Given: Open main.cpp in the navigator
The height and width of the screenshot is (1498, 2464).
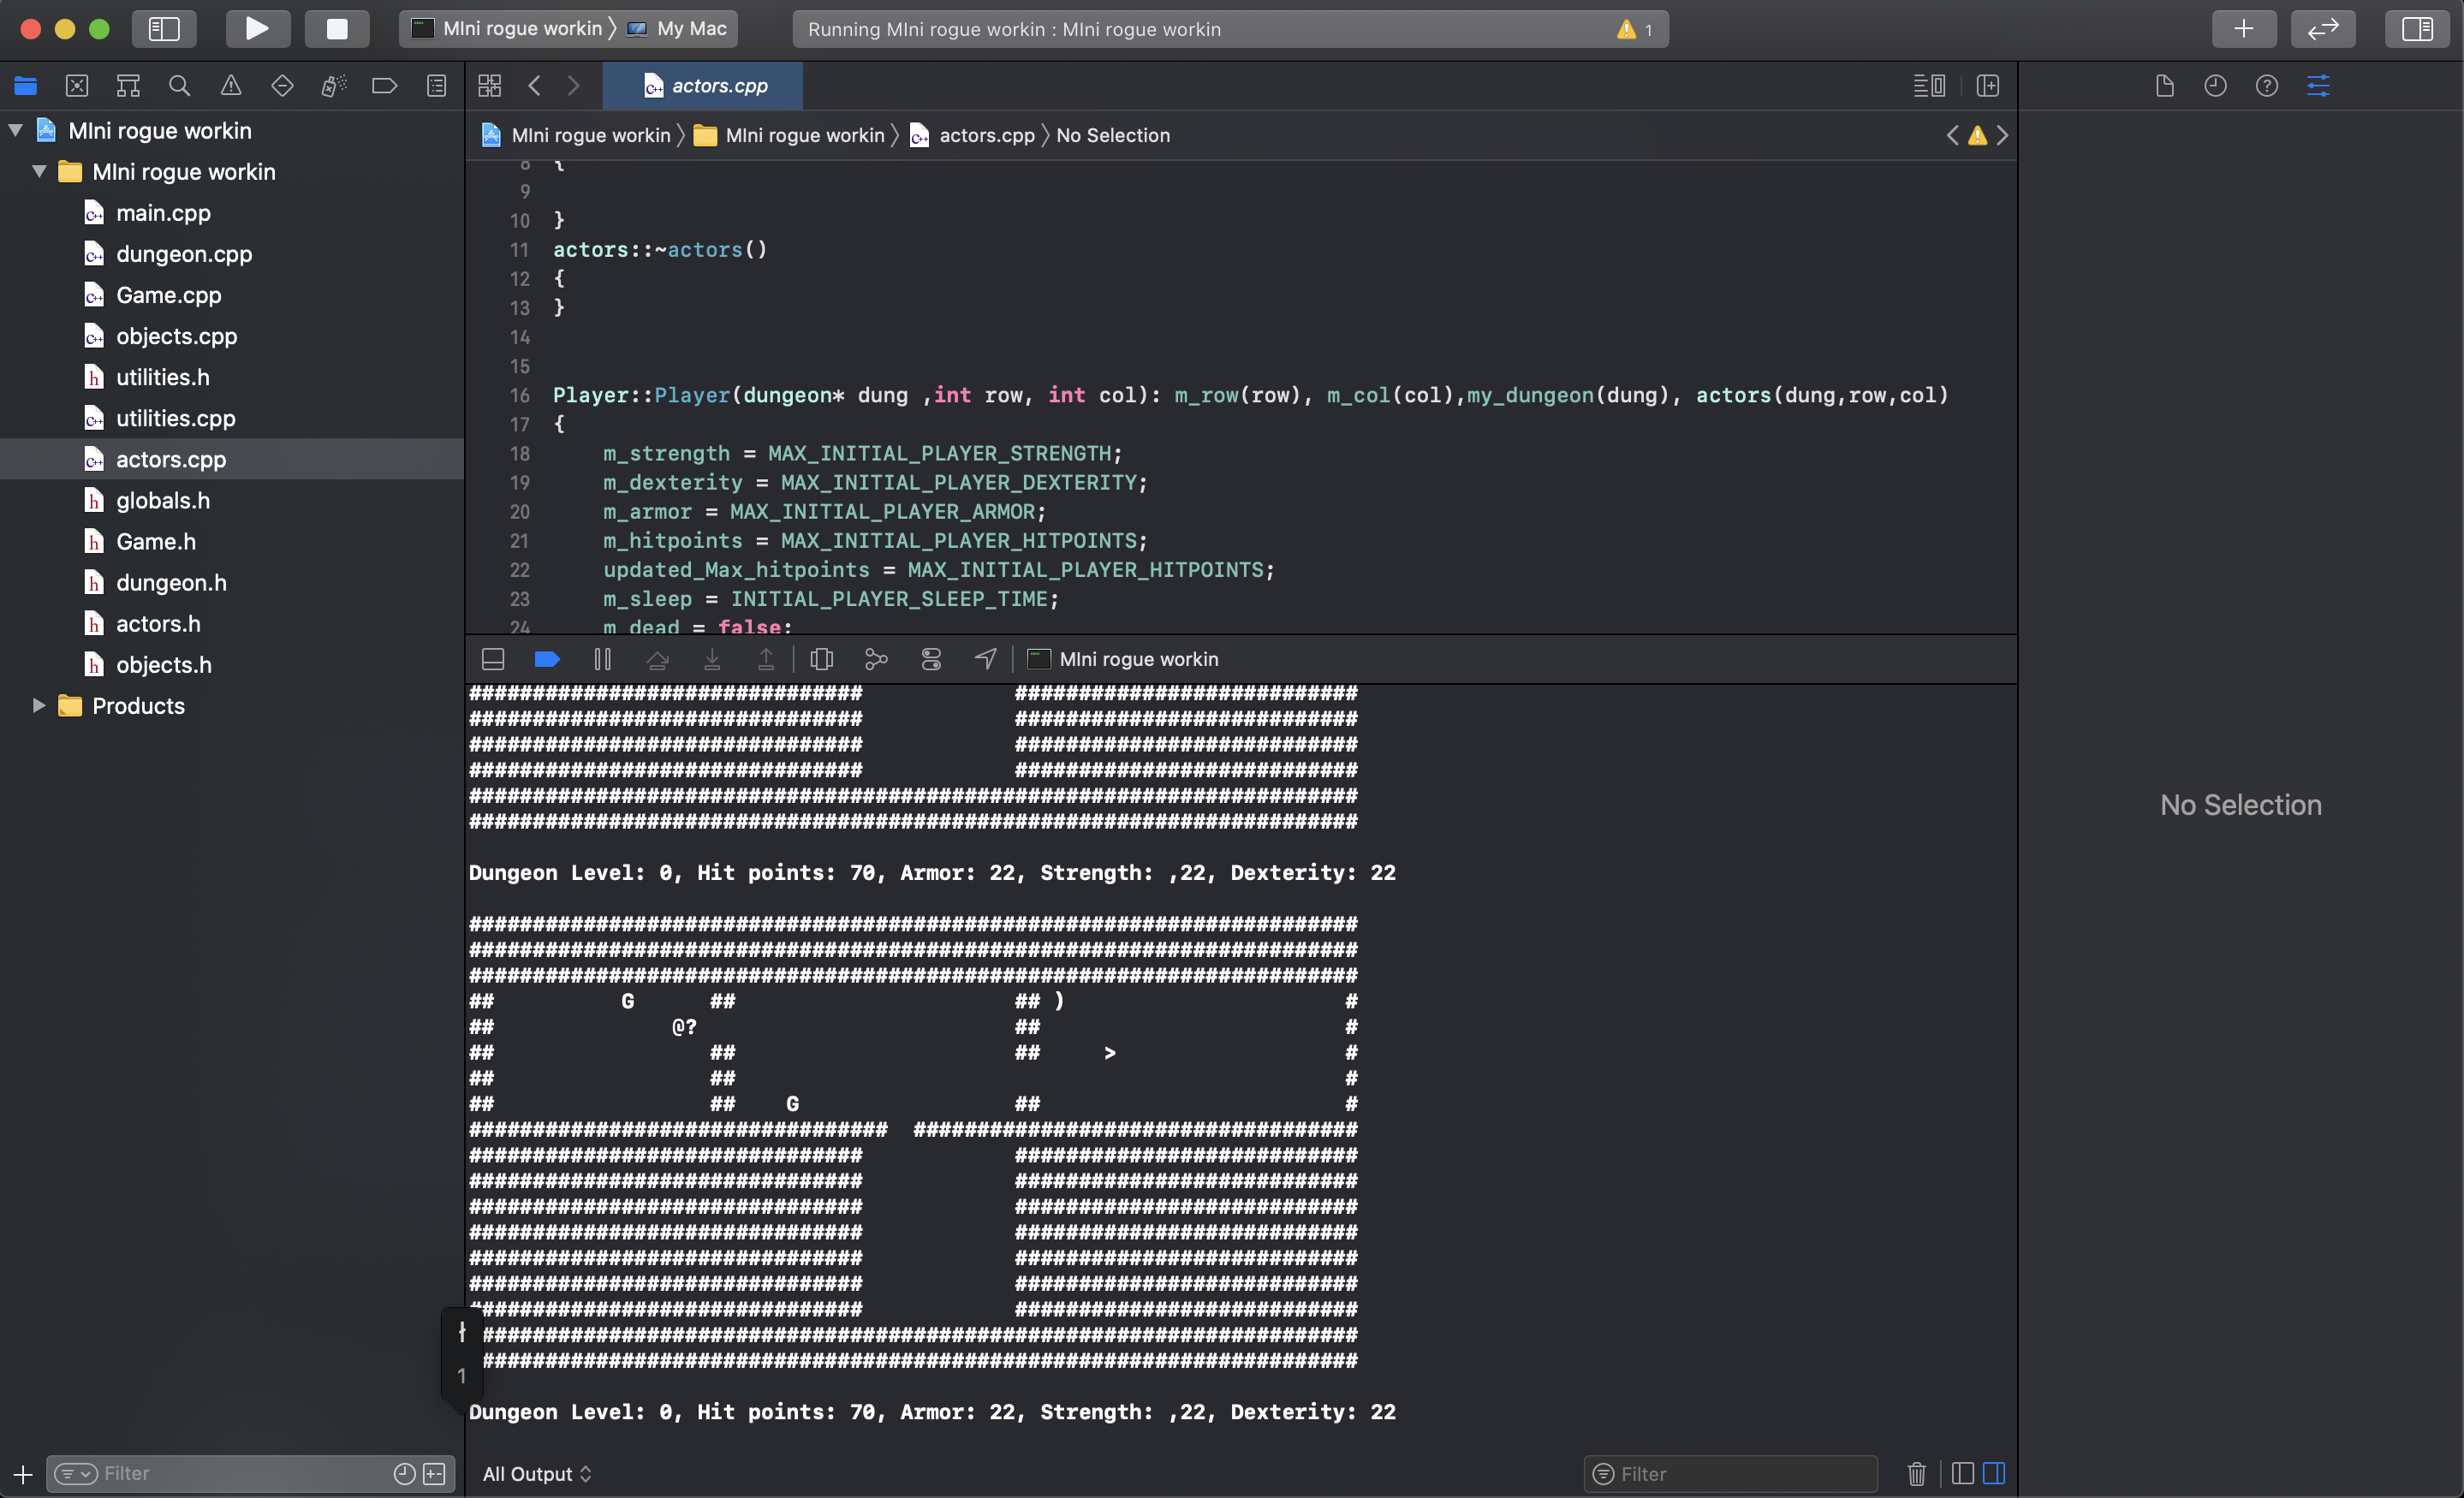Looking at the screenshot, I should (163, 212).
